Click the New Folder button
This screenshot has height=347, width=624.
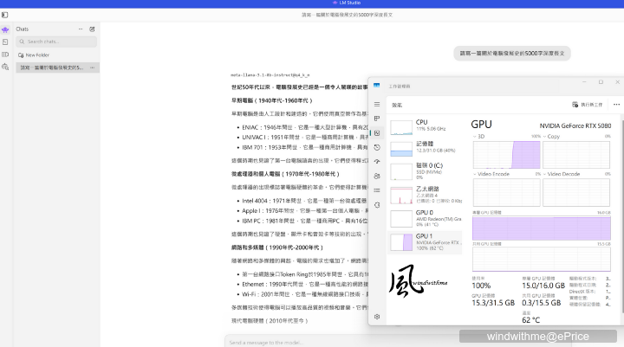click(34, 55)
